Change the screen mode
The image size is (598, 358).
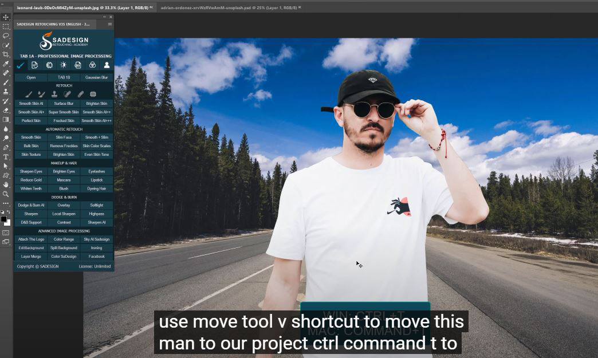point(6,242)
